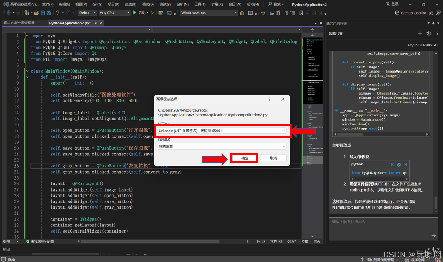This screenshot has width=443, height=262.
Task: Click the package gift icon next to WindowsApps
Action: coord(242,13)
